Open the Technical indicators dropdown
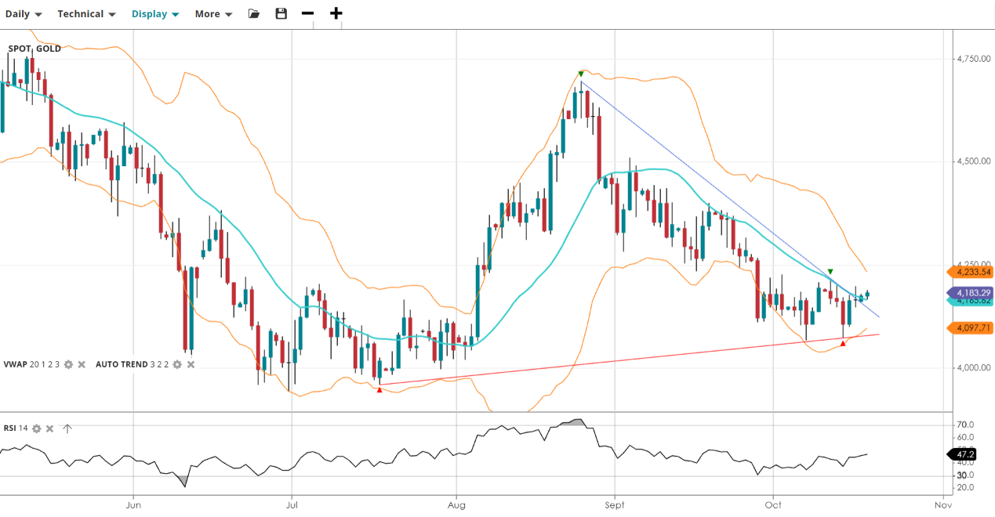Screen dimensions: 995x517 point(86,13)
